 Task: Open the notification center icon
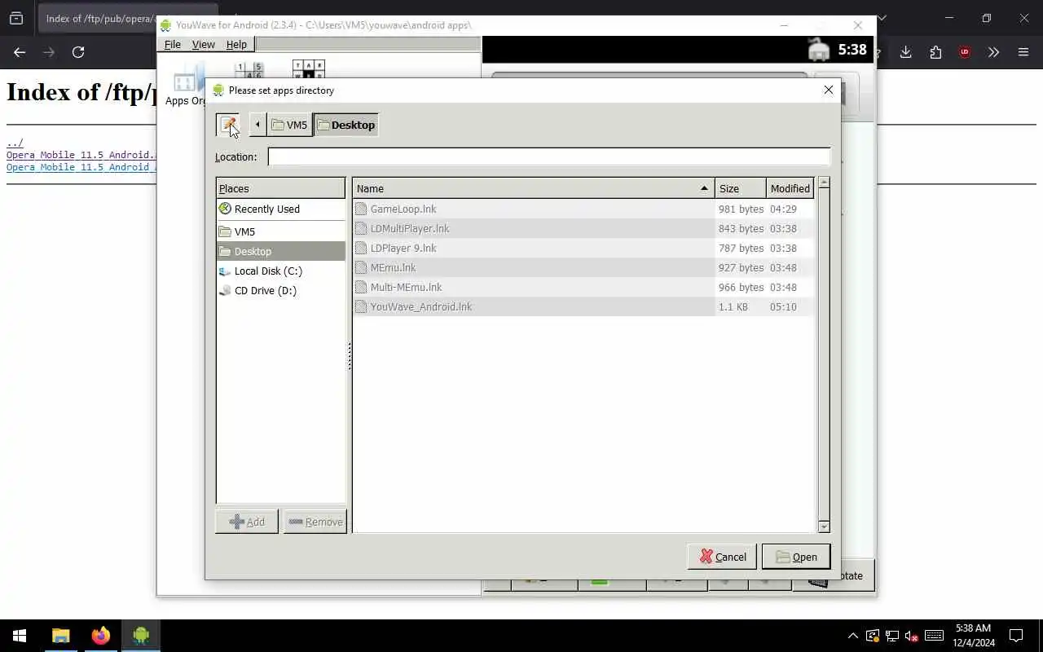(1016, 636)
